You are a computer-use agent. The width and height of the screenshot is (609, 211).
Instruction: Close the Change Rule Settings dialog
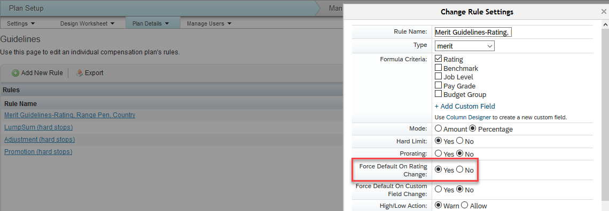pos(603,12)
